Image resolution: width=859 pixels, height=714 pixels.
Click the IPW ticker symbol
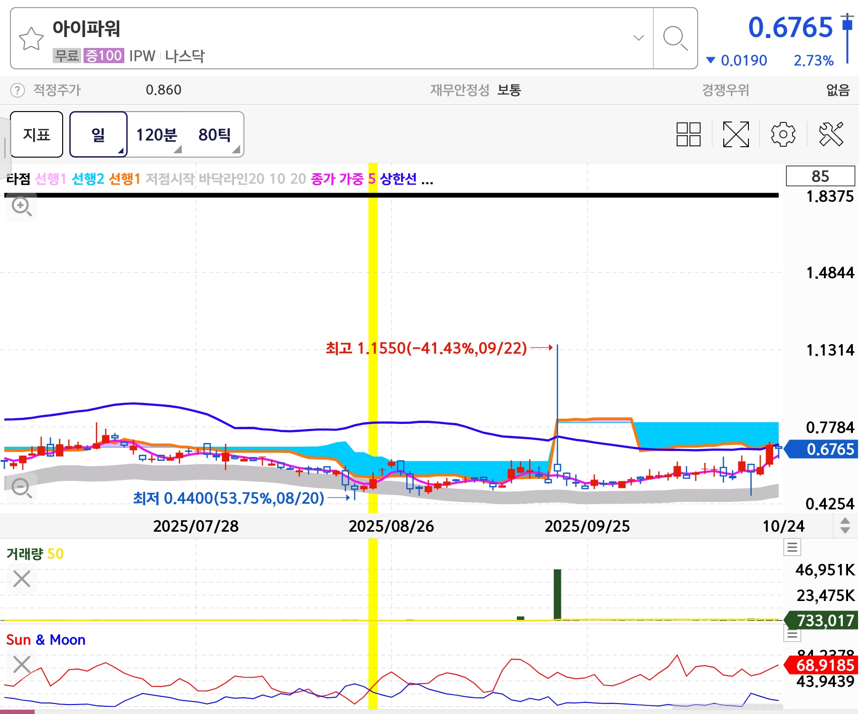click(142, 56)
